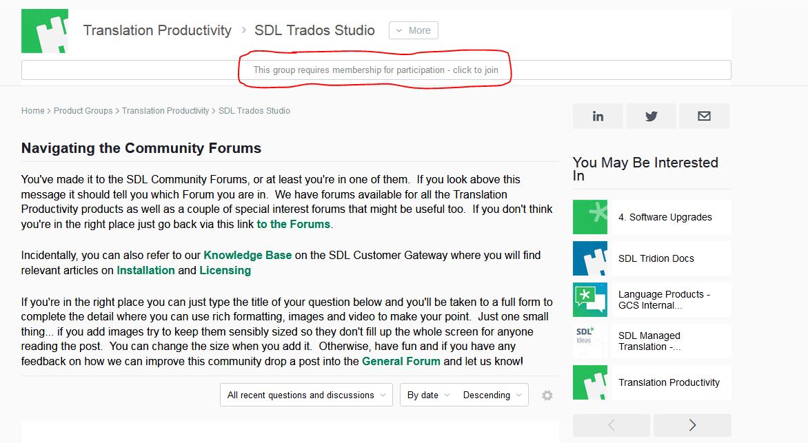
Task: Go to previous suggestions with left arrow
Action: click(x=611, y=425)
